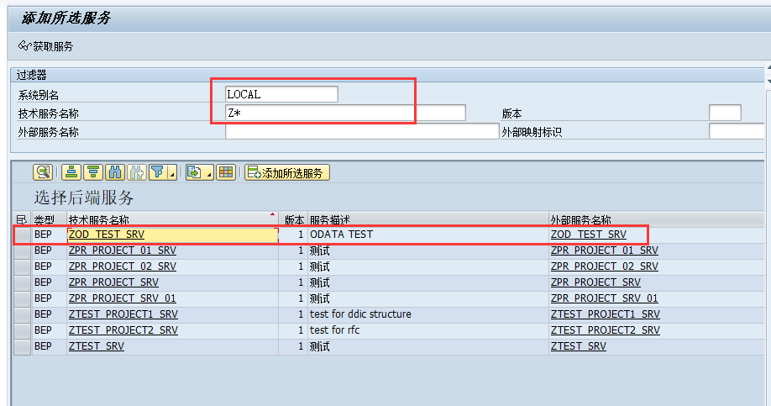Select the ZPR_PROJECT_01_SRV row selector

pos(22,250)
